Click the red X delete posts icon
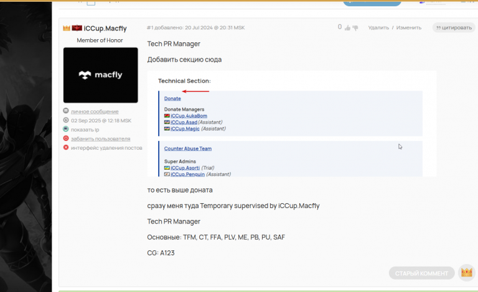The height and width of the screenshot is (292, 478). (x=66, y=147)
